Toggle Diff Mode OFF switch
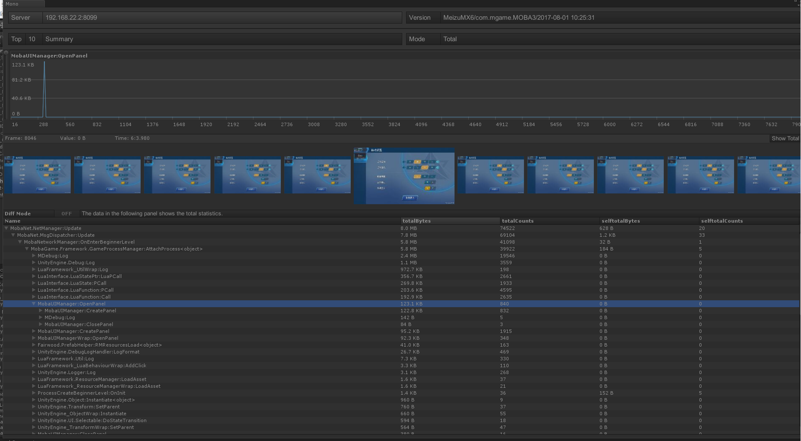 point(66,214)
